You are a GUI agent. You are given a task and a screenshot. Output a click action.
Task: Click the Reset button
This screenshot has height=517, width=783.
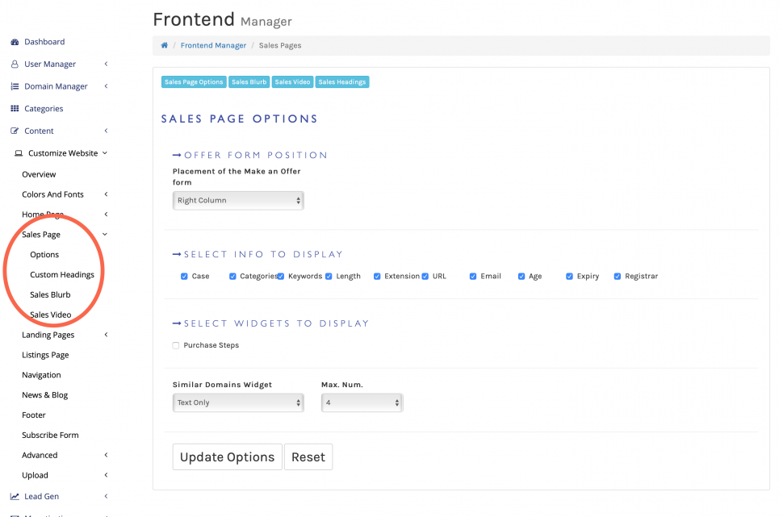coord(308,457)
